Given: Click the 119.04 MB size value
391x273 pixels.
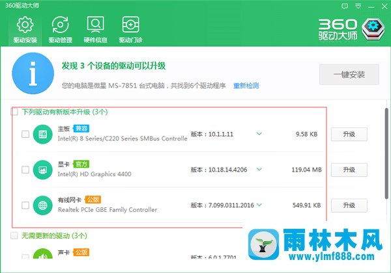Looking at the screenshot, I should 306,170.
